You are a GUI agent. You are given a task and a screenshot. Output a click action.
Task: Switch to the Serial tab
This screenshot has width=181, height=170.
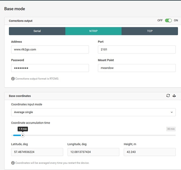click(37, 31)
